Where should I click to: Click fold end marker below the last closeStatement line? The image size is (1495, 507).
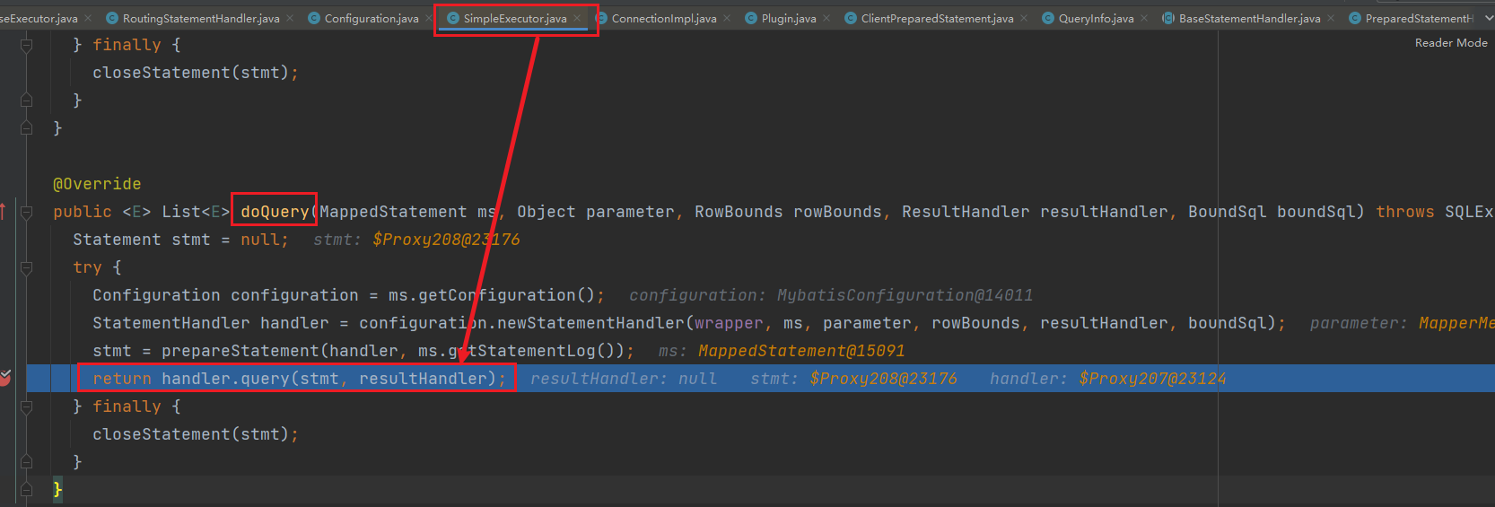point(26,462)
